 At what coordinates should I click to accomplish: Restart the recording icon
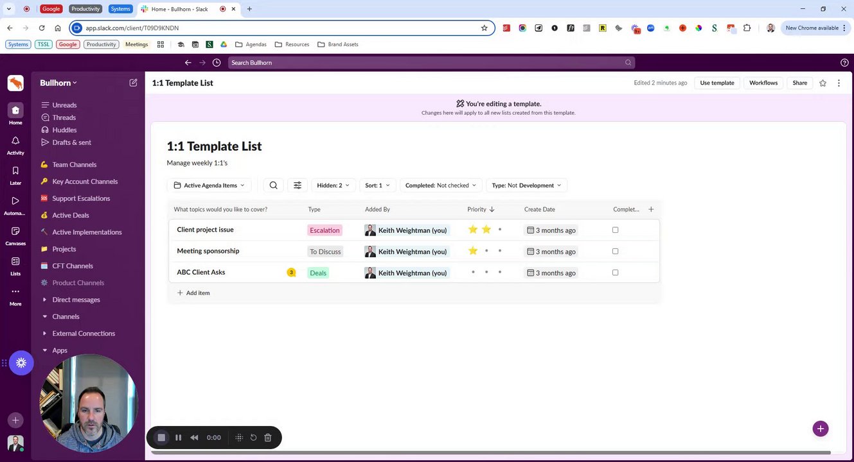click(253, 438)
